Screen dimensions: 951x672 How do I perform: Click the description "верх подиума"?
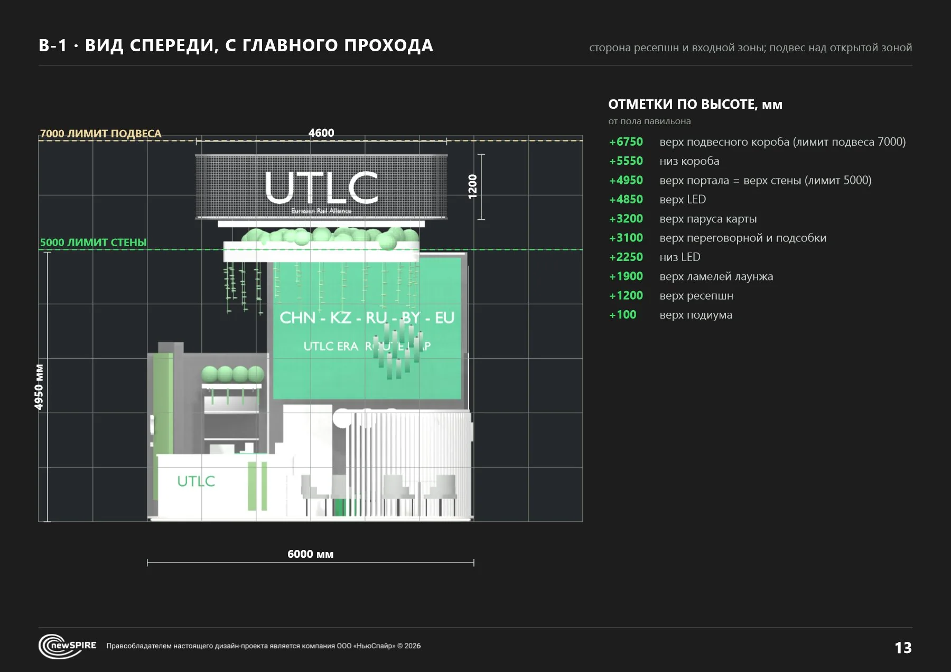point(696,315)
